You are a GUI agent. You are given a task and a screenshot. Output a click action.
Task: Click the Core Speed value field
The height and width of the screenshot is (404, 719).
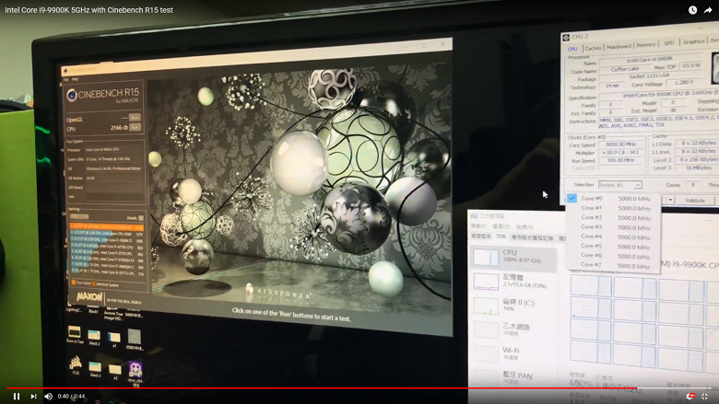620,144
